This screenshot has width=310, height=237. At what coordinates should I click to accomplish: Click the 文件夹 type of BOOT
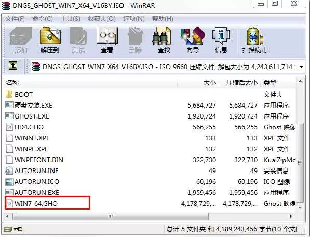(x=273, y=95)
